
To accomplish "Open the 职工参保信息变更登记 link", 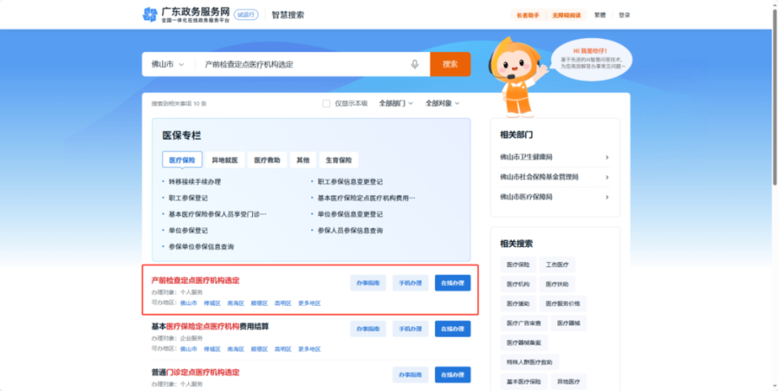I will [x=350, y=182].
